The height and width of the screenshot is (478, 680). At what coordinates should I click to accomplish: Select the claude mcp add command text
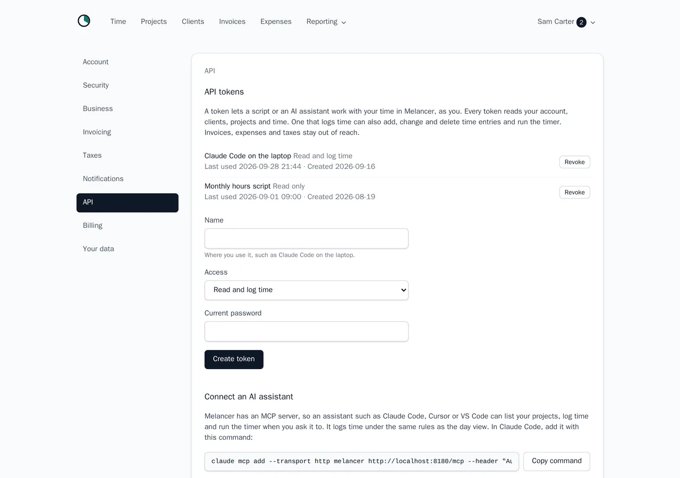(362, 462)
